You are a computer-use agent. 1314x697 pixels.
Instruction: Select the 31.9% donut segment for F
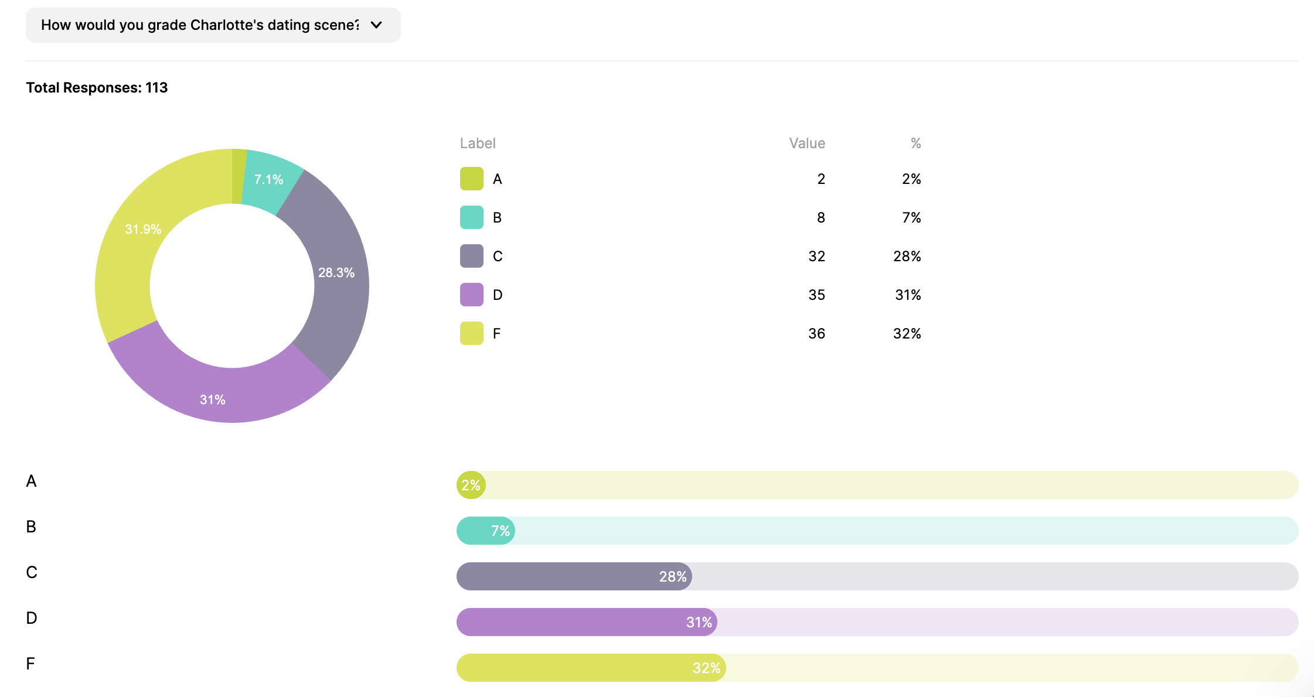click(x=142, y=229)
